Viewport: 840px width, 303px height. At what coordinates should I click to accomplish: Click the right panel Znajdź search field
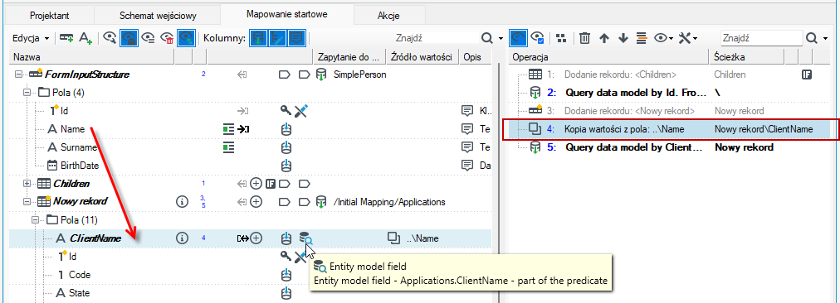coord(760,38)
